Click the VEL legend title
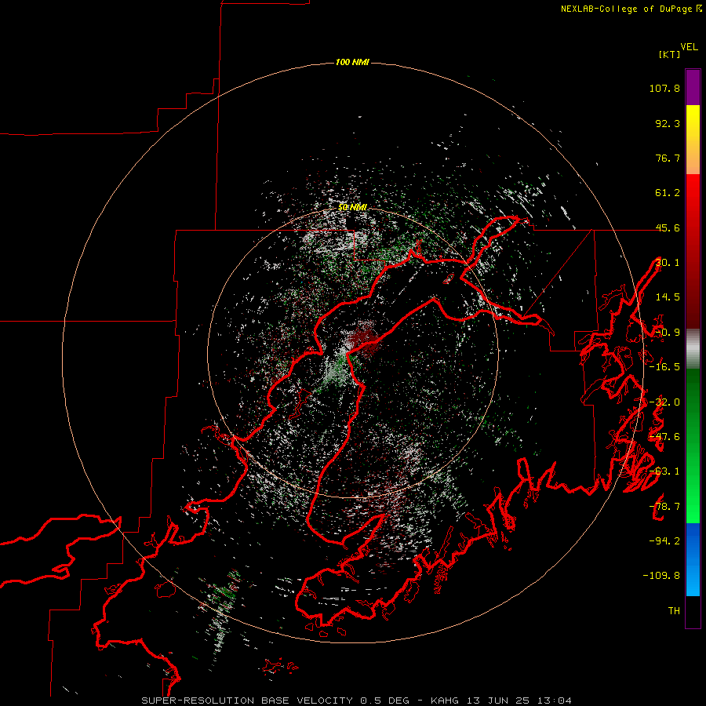This screenshot has height=706, width=706. point(689,47)
